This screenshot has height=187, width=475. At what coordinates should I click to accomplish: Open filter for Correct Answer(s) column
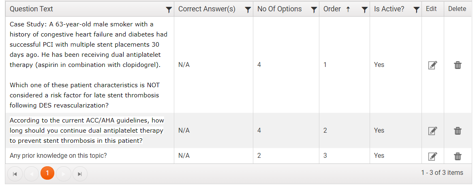point(248,10)
